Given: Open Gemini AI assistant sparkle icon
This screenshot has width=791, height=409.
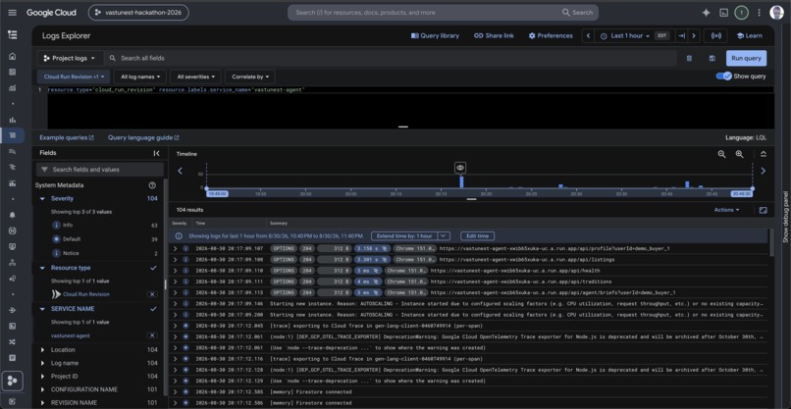Looking at the screenshot, I should tap(707, 13).
